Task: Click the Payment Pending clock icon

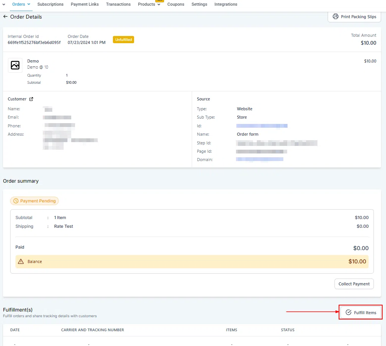Action: tap(16, 201)
